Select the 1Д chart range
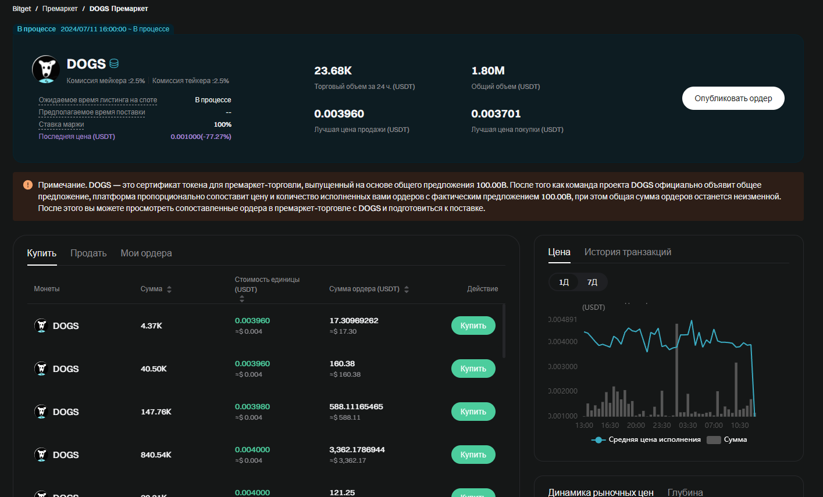Image resolution: width=823 pixels, height=497 pixels. click(564, 282)
